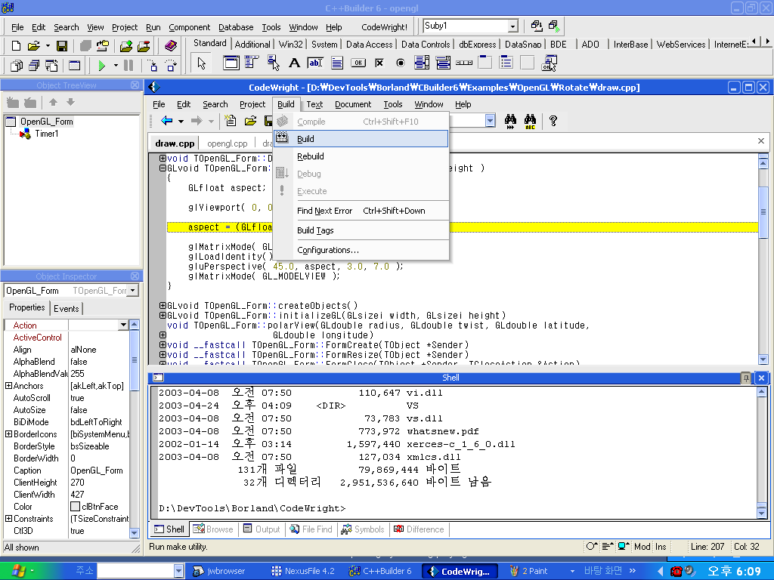Click the Run (green play) toolbar button

102,66
